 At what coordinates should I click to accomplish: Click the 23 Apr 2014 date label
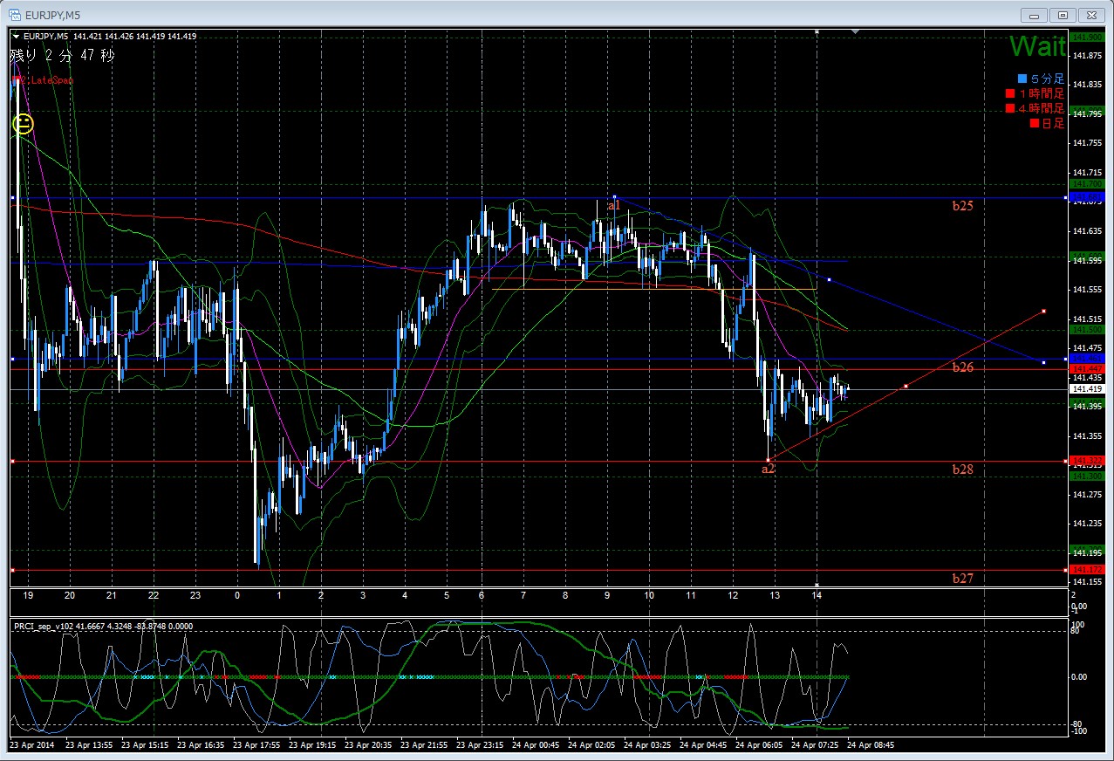click(x=31, y=746)
